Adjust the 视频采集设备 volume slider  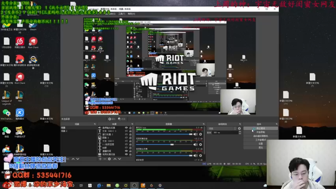(x=164, y=144)
